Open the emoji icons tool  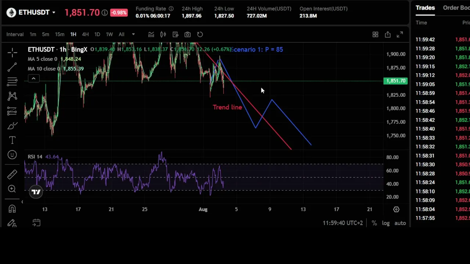click(12, 155)
